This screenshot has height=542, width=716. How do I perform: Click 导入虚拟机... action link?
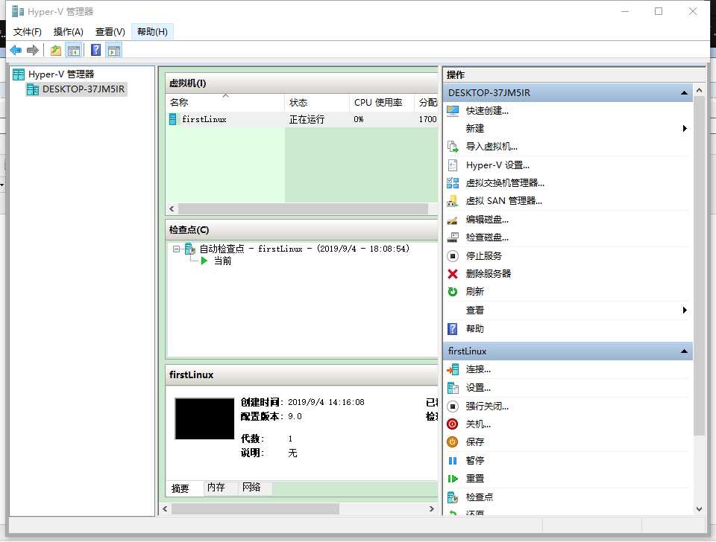coord(492,147)
